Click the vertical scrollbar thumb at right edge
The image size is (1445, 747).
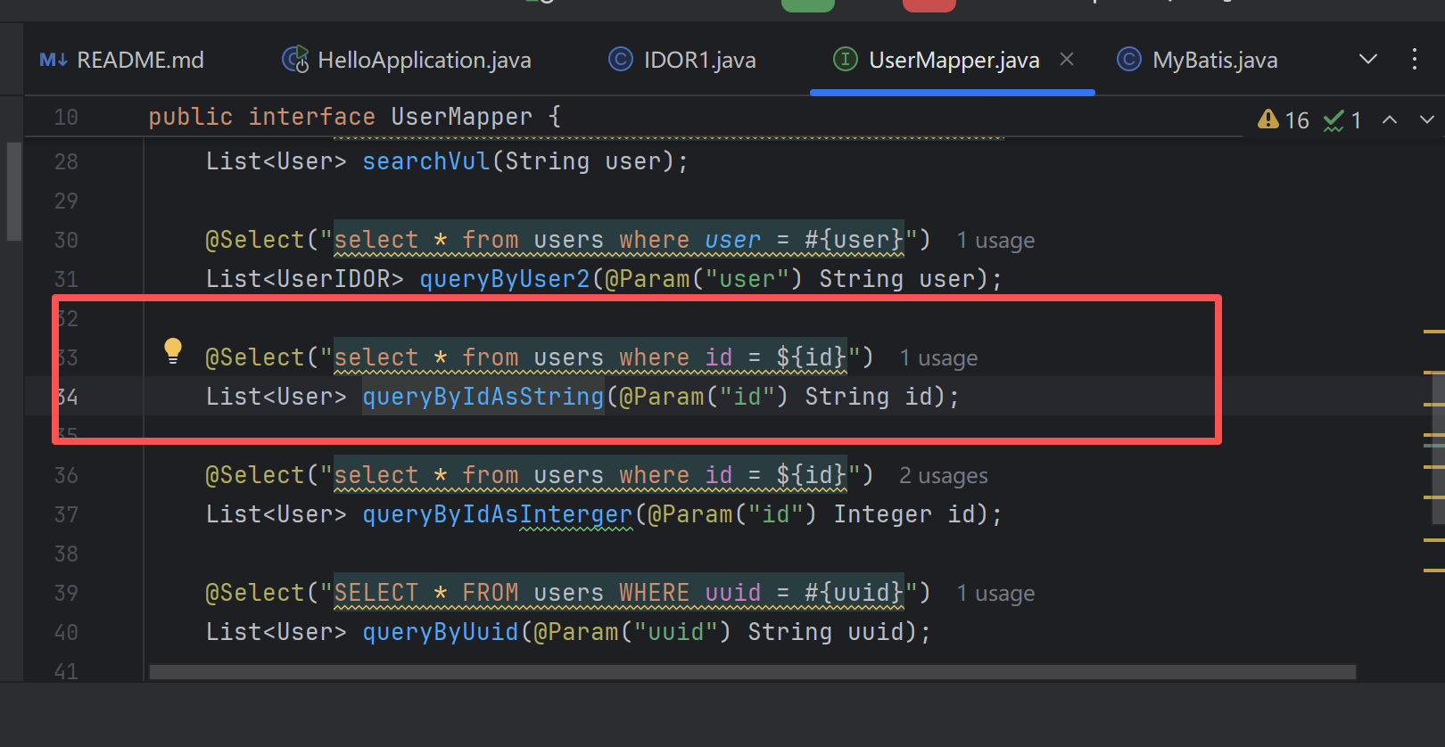[1439, 449]
